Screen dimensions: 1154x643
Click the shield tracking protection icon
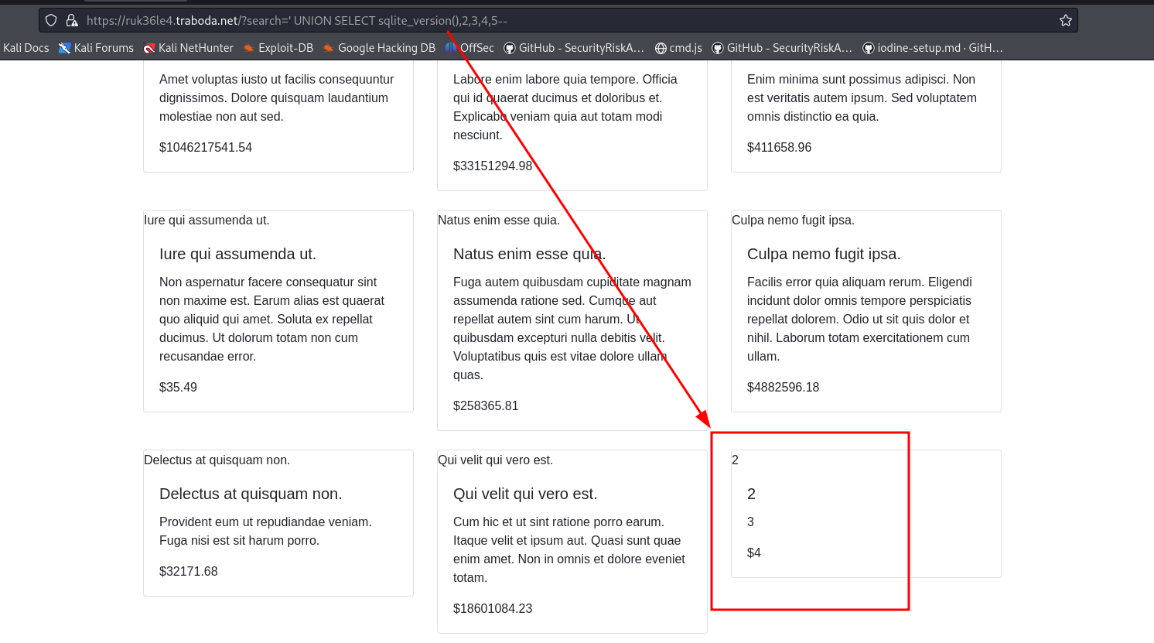click(51, 21)
